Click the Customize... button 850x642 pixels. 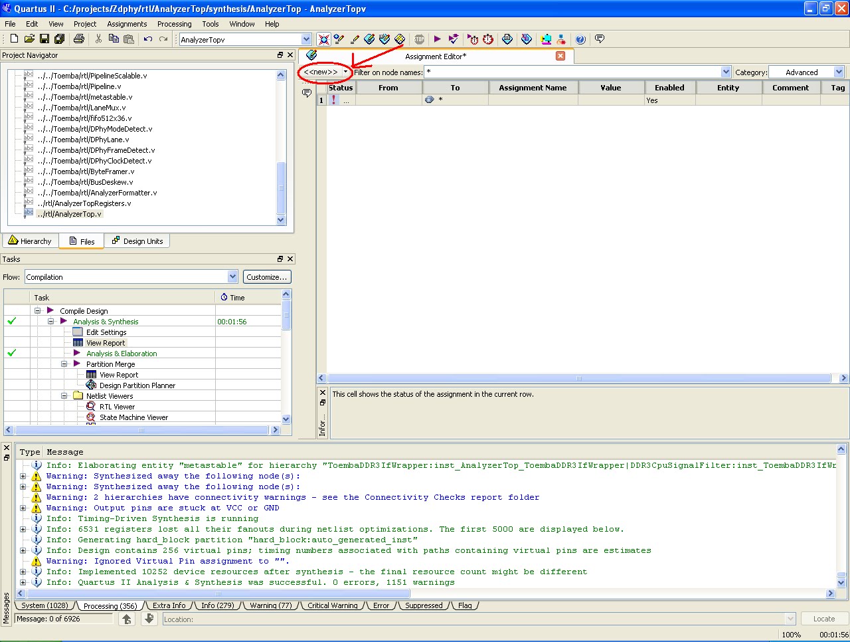tap(267, 277)
